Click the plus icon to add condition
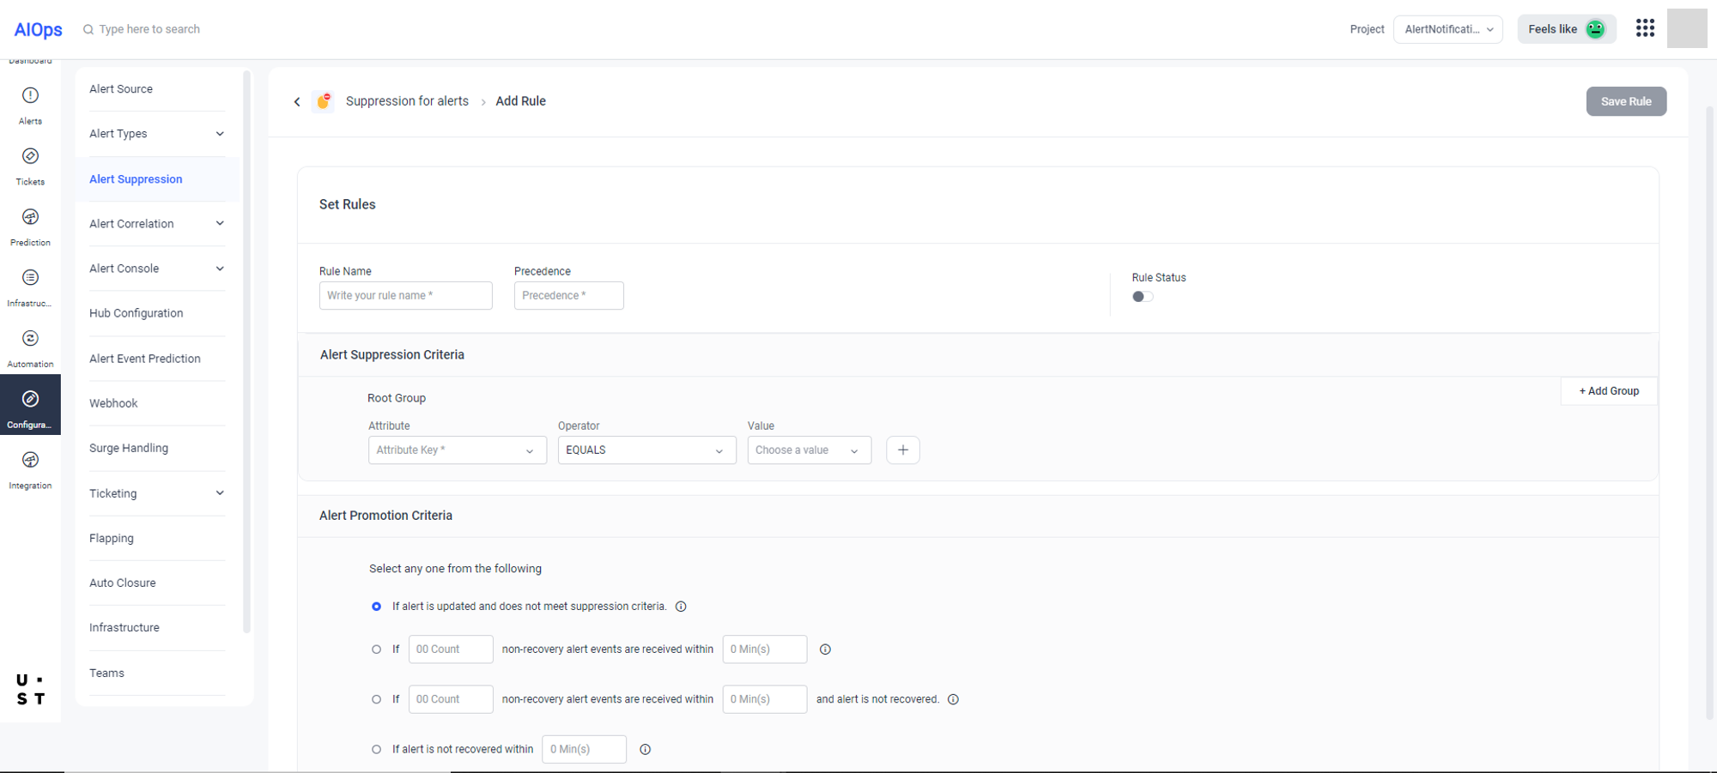Viewport: 1717px width, 773px height. (x=902, y=450)
